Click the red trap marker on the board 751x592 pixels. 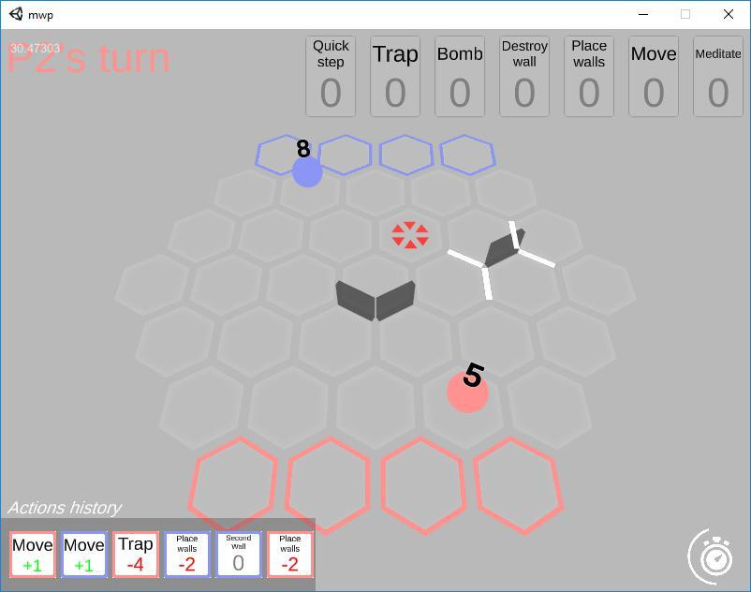410,235
